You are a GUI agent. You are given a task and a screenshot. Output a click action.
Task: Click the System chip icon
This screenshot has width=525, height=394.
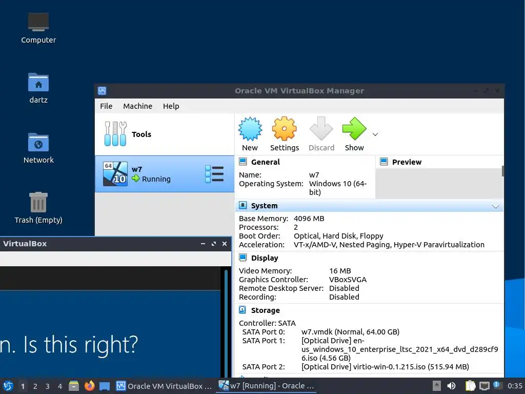pyautogui.click(x=243, y=205)
